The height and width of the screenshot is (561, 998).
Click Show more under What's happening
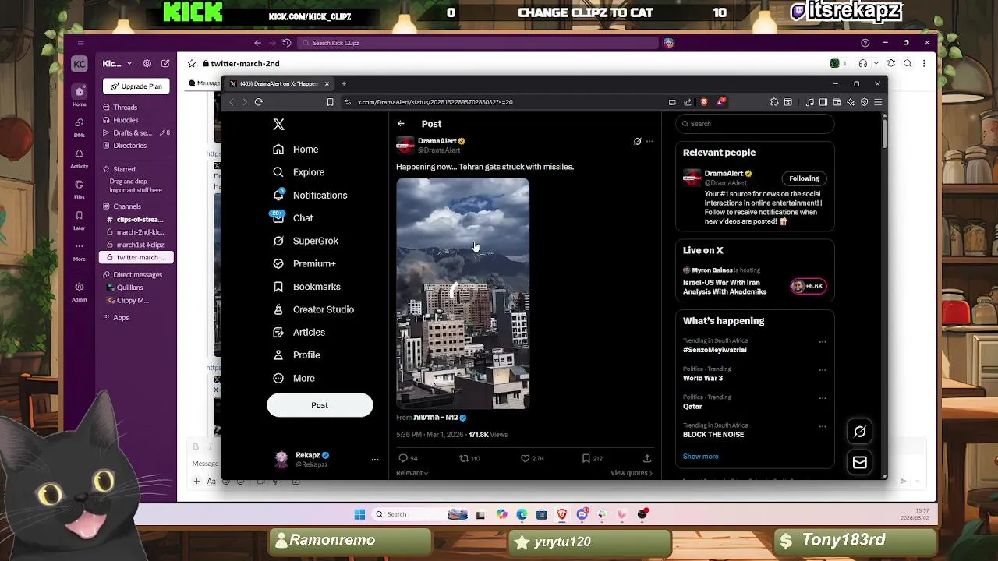point(701,457)
